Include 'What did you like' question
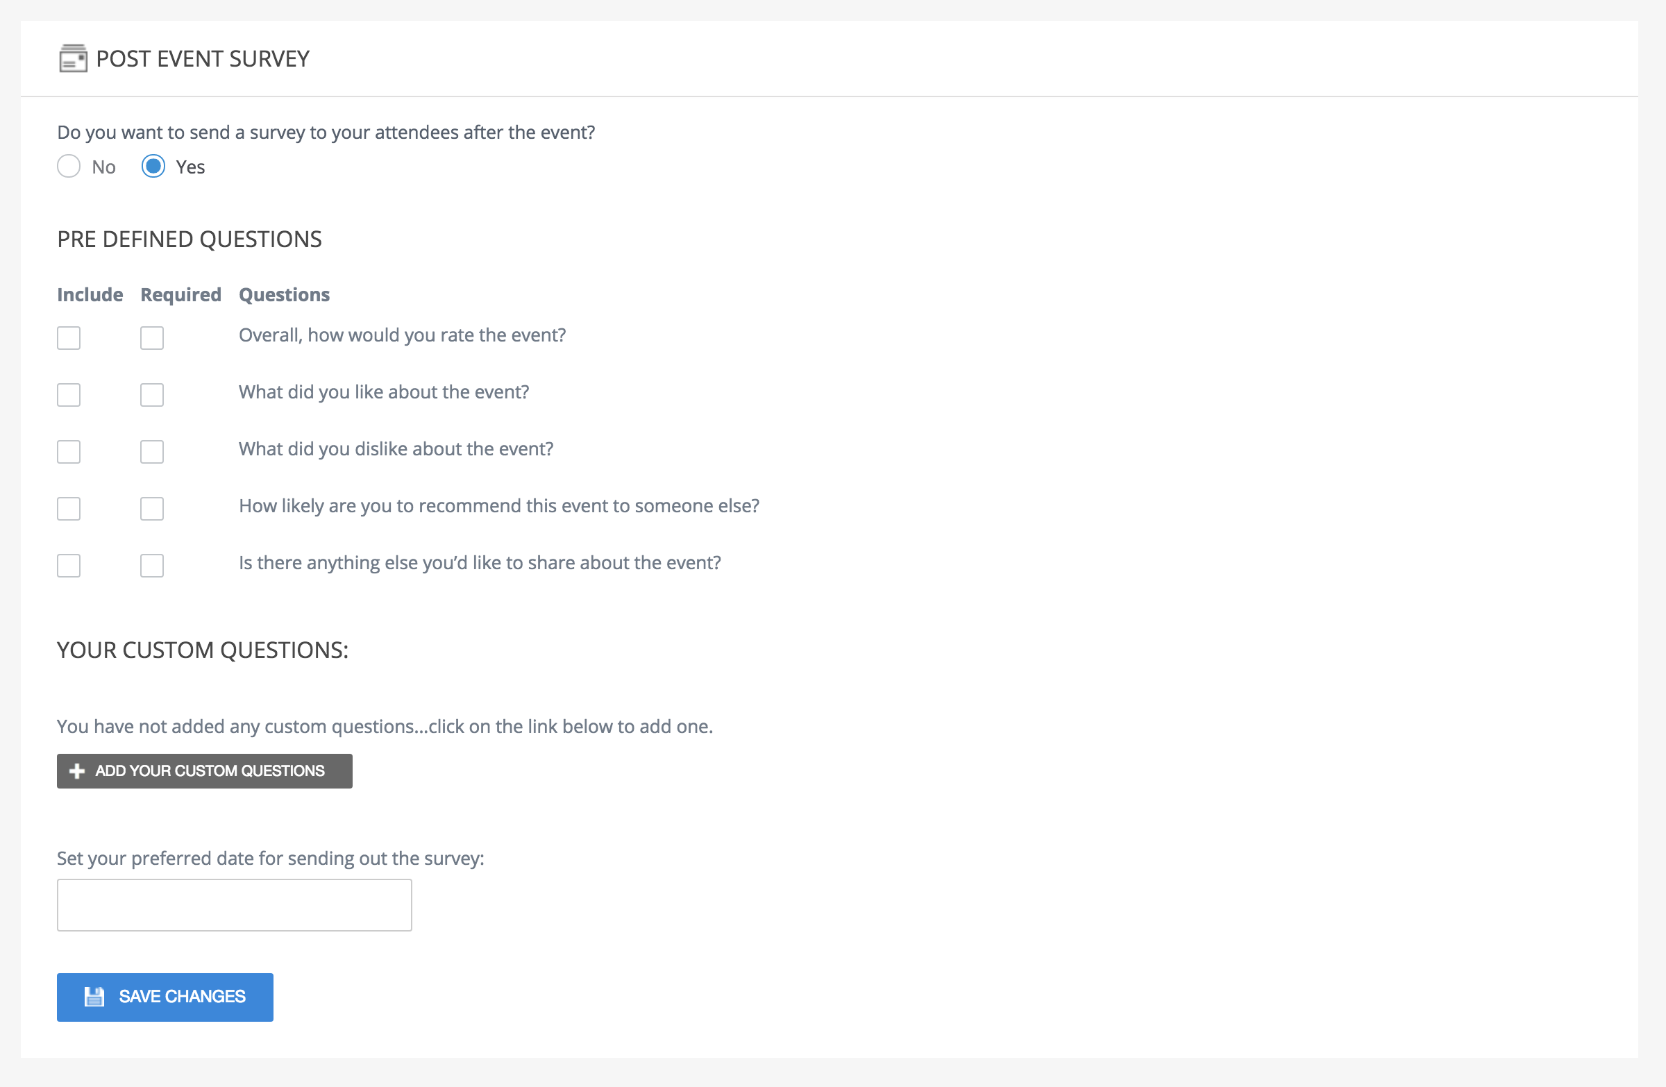The image size is (1666, 1087). point(69,395)
